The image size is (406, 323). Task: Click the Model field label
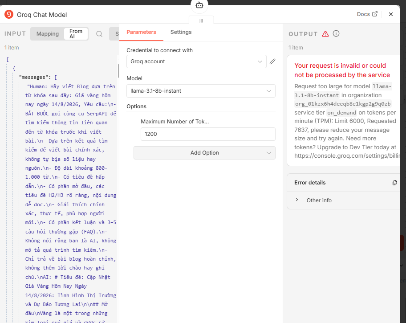pos(134,78)
